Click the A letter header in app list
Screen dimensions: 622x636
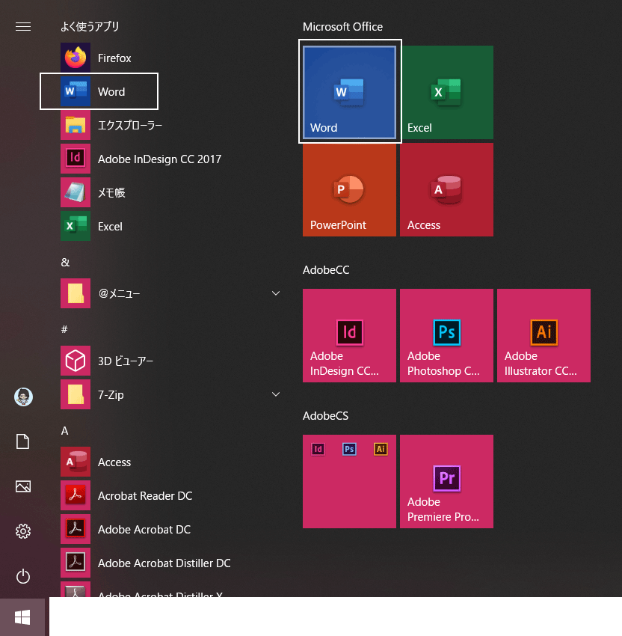click(x=64, y=431)
